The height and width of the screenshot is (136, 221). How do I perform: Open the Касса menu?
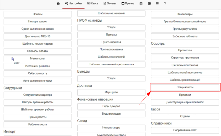coord(93,4)
